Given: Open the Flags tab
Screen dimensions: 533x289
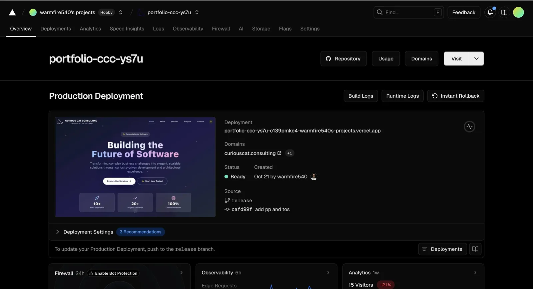Looking at the screenshot, I should pos(285,29).
